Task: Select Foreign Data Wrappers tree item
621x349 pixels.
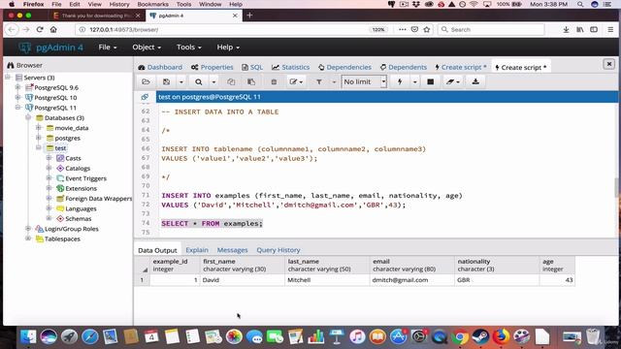Action: 98,198
